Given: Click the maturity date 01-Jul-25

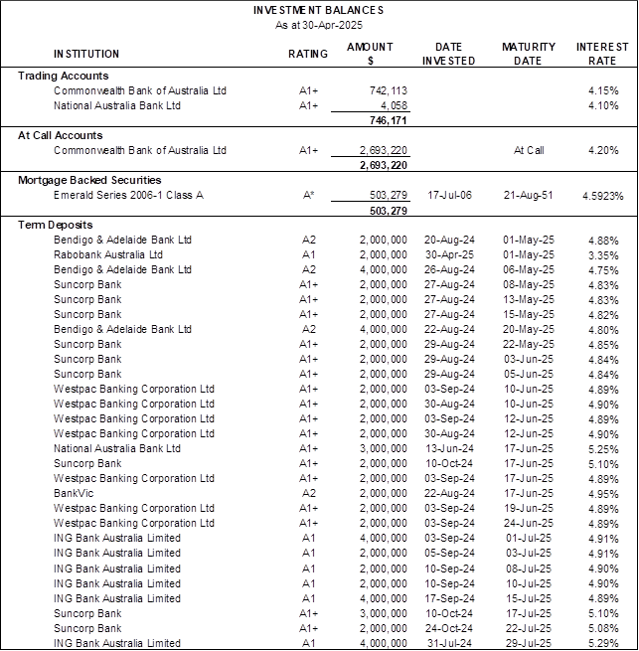Looking at the screenshot, I should (529, 539).
